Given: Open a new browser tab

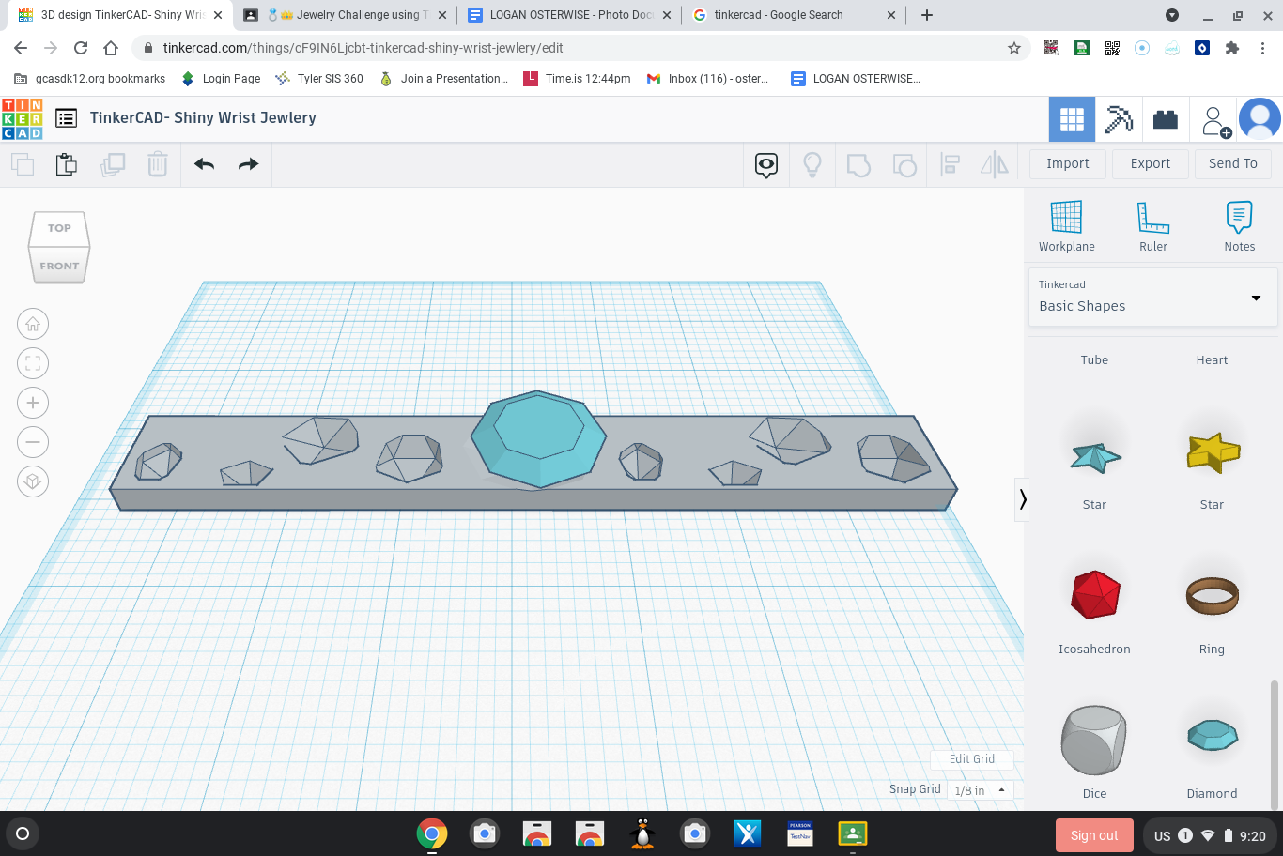Looking at the screenshot, I should [x=927, y=15].
